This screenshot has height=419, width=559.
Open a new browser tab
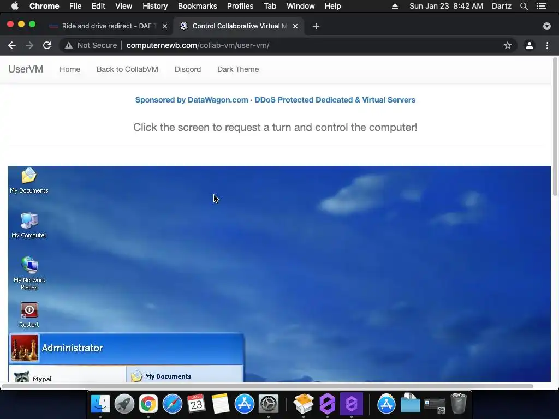click(x=316, y=26)
